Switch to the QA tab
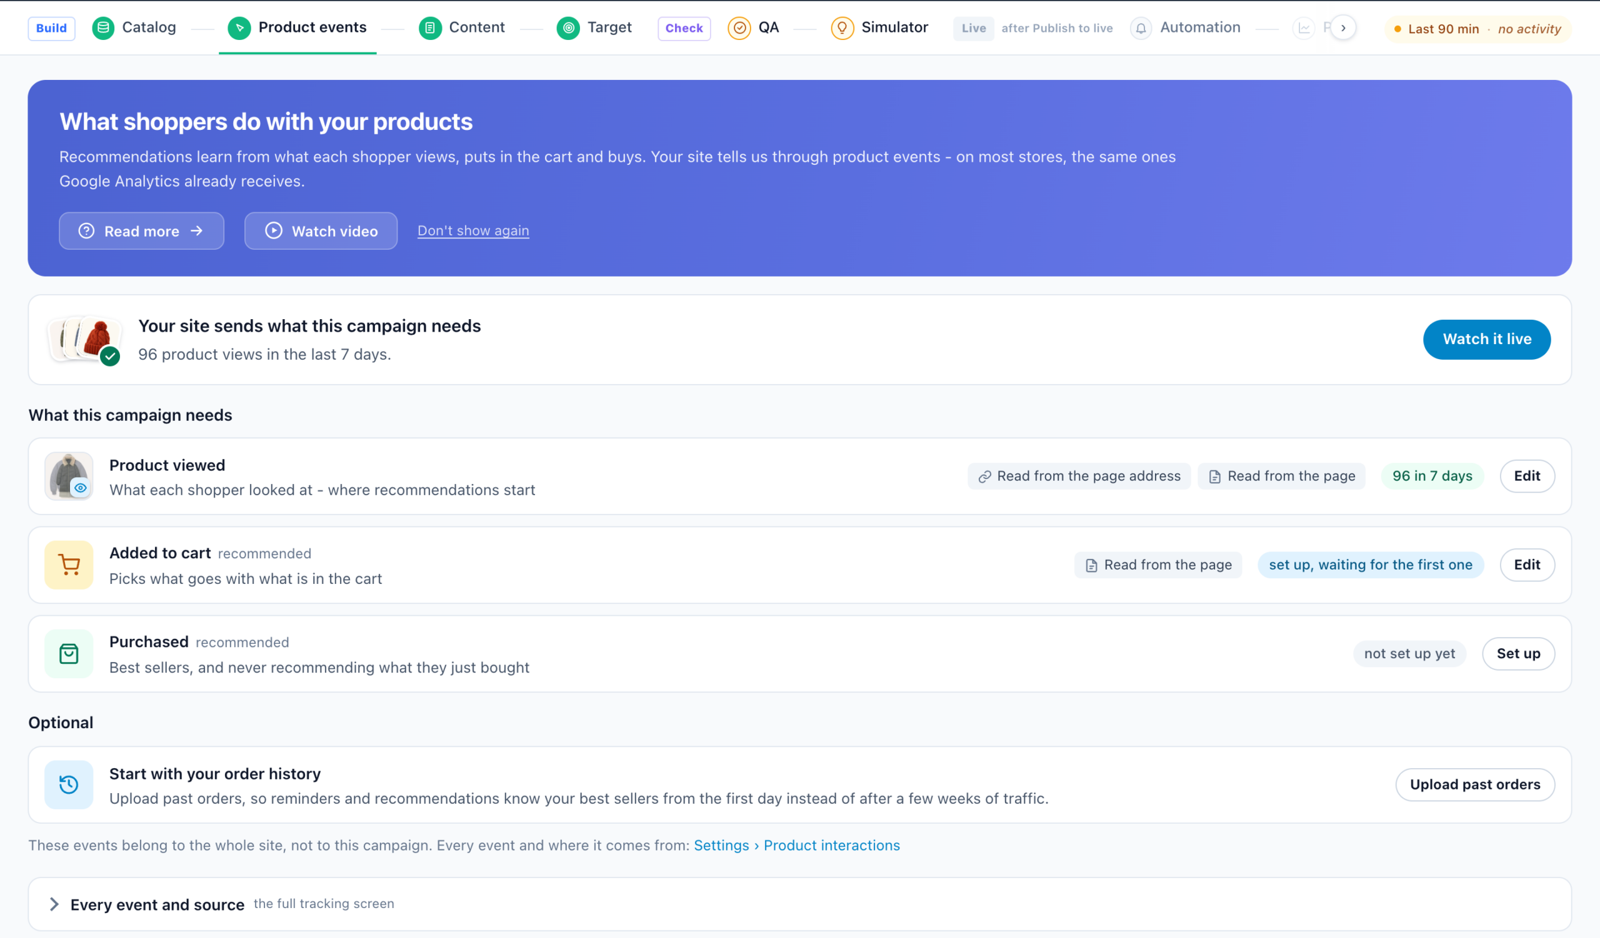Image resolution: width=1600 pixels, height=938 pixels. [x=768, y=27]
